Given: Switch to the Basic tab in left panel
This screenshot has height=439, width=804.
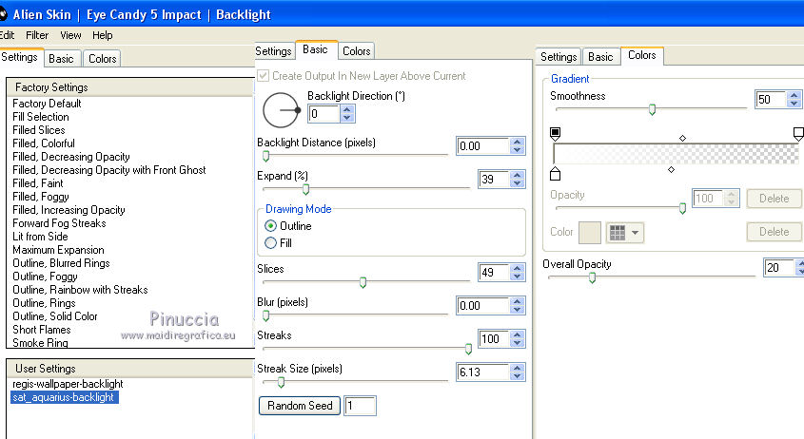Looking at the screenshot, I should click(61, 59).
